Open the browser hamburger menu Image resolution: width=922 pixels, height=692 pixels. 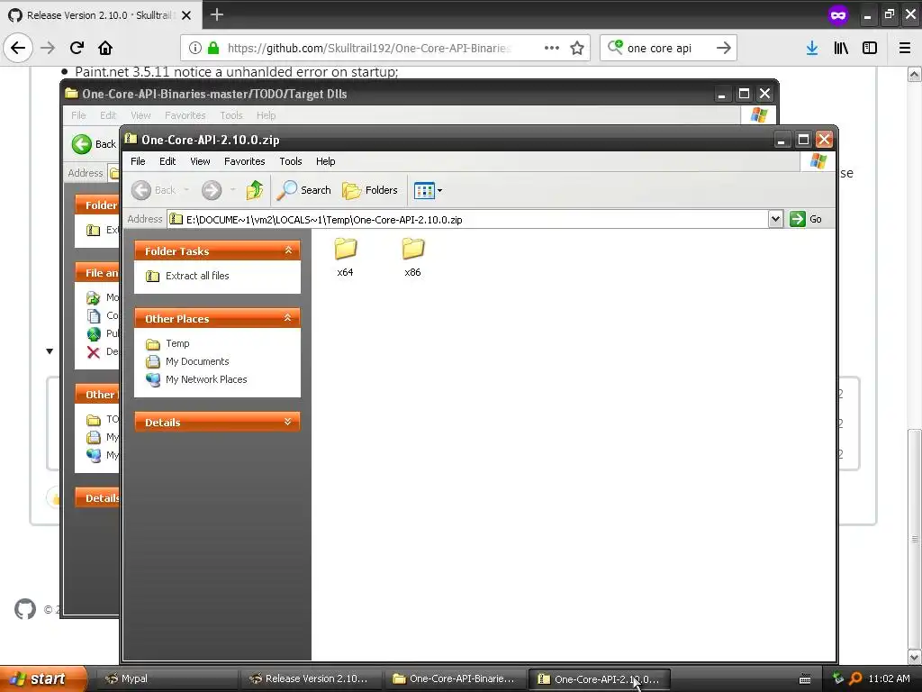tap(905, 48)
